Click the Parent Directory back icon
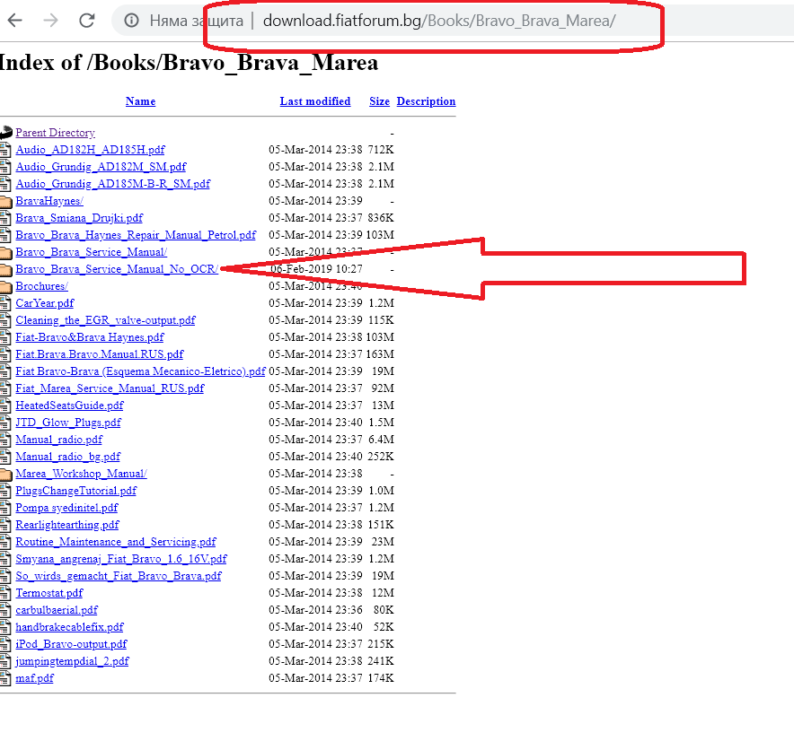The height and width of the screenshot is (750, 794). (x=6, y=133)
